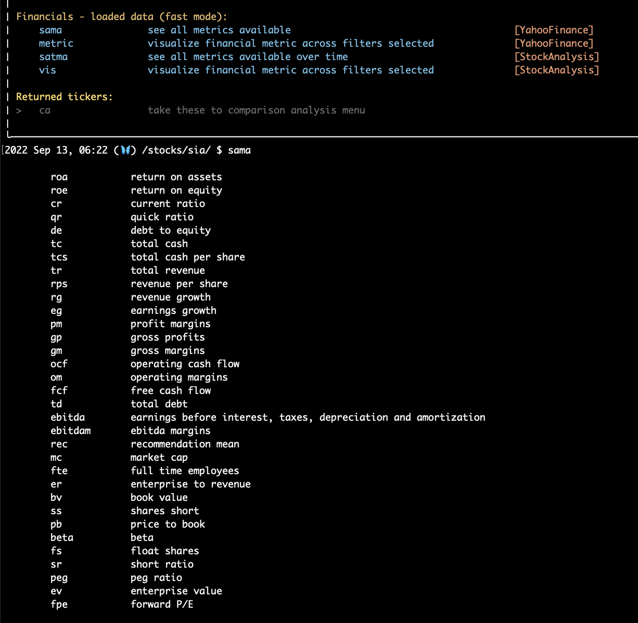Click 'total debt' description
Screen dimensions: 638x623
[x=159, y=404]
